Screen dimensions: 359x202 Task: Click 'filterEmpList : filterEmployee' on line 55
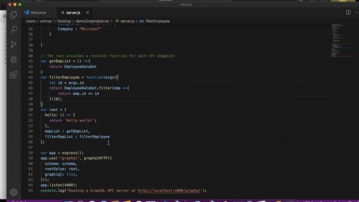click(77, 137)
